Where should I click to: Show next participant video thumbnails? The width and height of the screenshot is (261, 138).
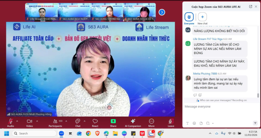162,12
